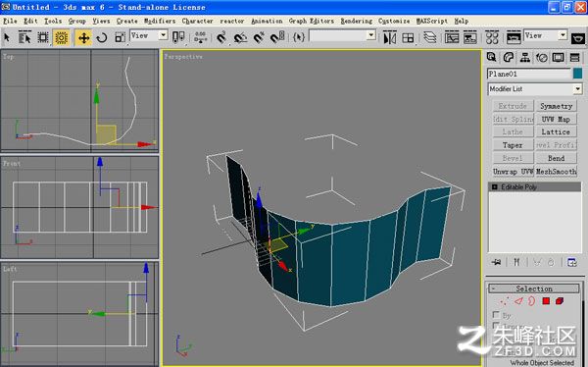Open the Modifiers menu
Viewport: 588px width, 367px height.
coord(160,21)
